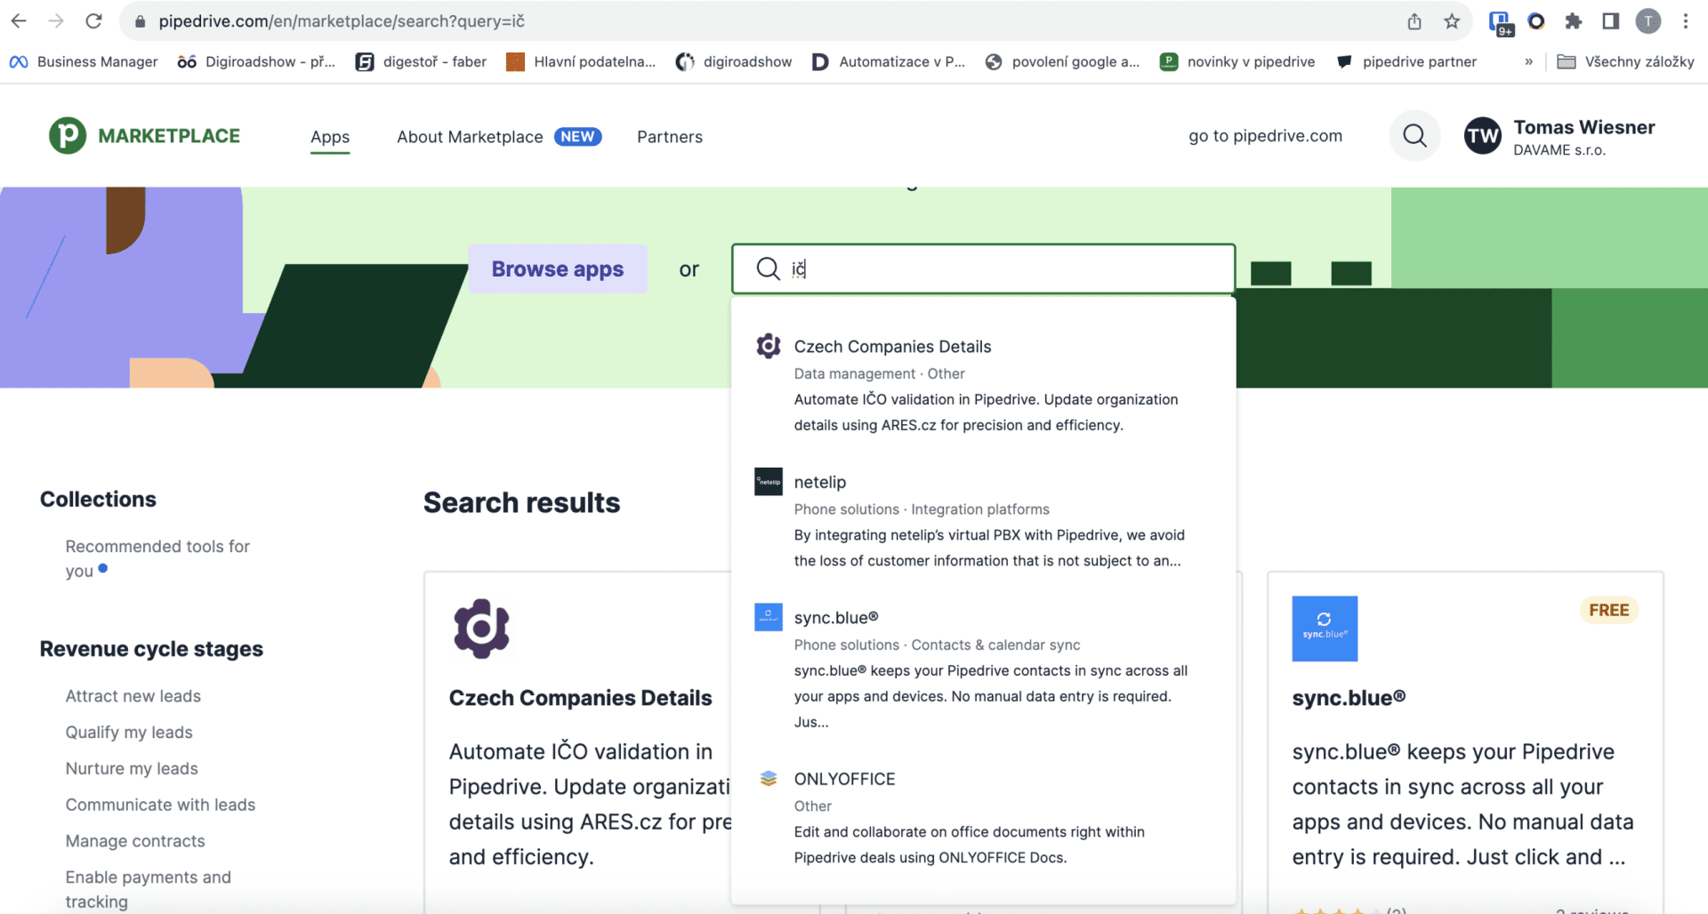Open the Všechny záložky bookmarks folder
The image size is (1708, 914).
pos(1626,61)
